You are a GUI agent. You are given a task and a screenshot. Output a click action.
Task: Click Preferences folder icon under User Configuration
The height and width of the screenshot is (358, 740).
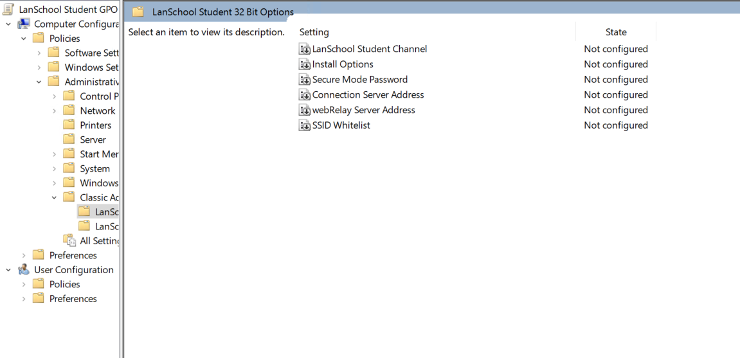coord(39,299)
